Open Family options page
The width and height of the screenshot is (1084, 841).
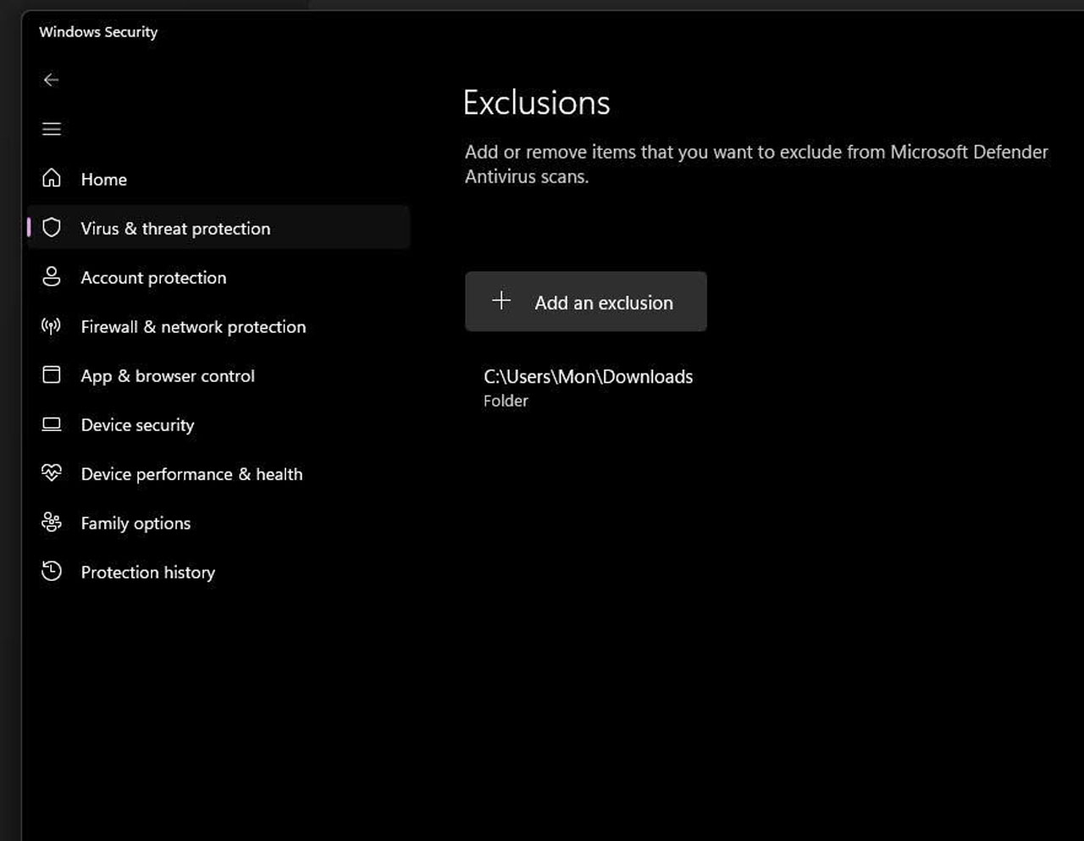[x=135, y=523]
